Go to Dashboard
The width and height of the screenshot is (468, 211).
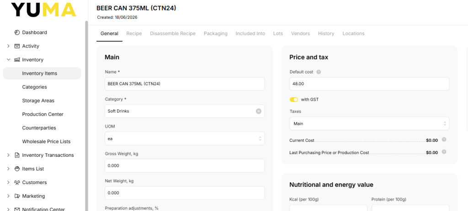35,32
